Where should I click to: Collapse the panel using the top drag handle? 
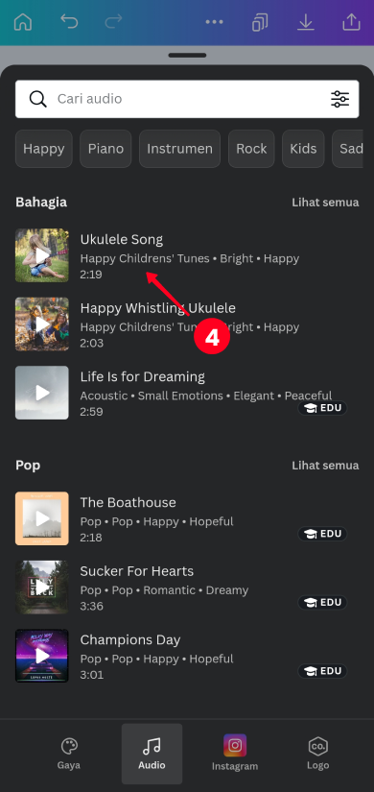click(x=187, y=56)
